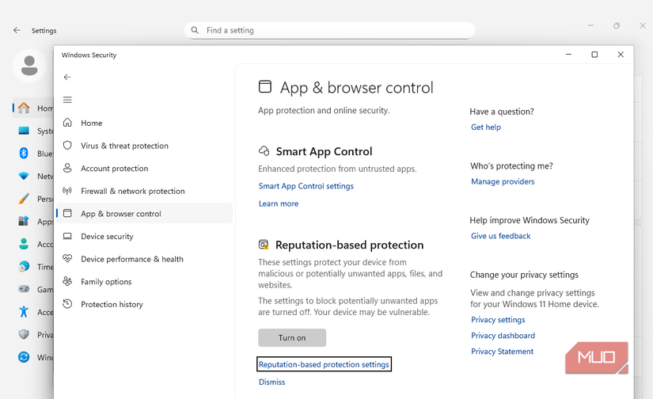Click the Apps icon in Settings sidebar
This screenshot has width=653, height=399.
pyautogui.click(x=24, y=221)
